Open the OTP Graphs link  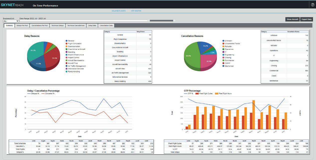136,11
